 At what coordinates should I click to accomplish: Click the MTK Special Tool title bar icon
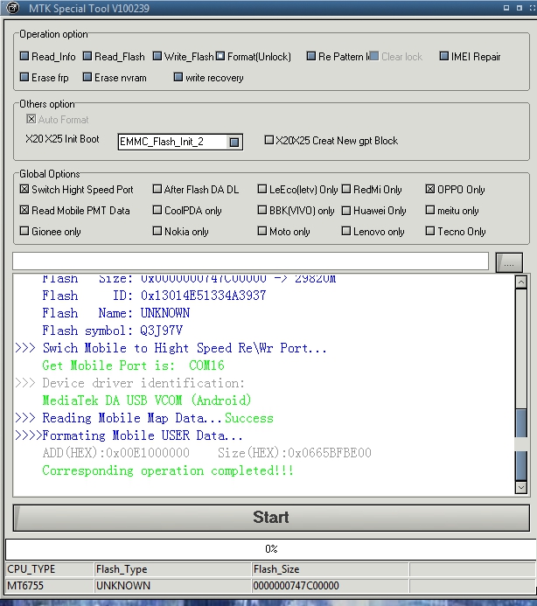(12, 7)
